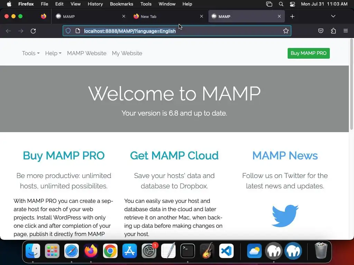Open Terminal from the Dock

(x=188, y=251)
